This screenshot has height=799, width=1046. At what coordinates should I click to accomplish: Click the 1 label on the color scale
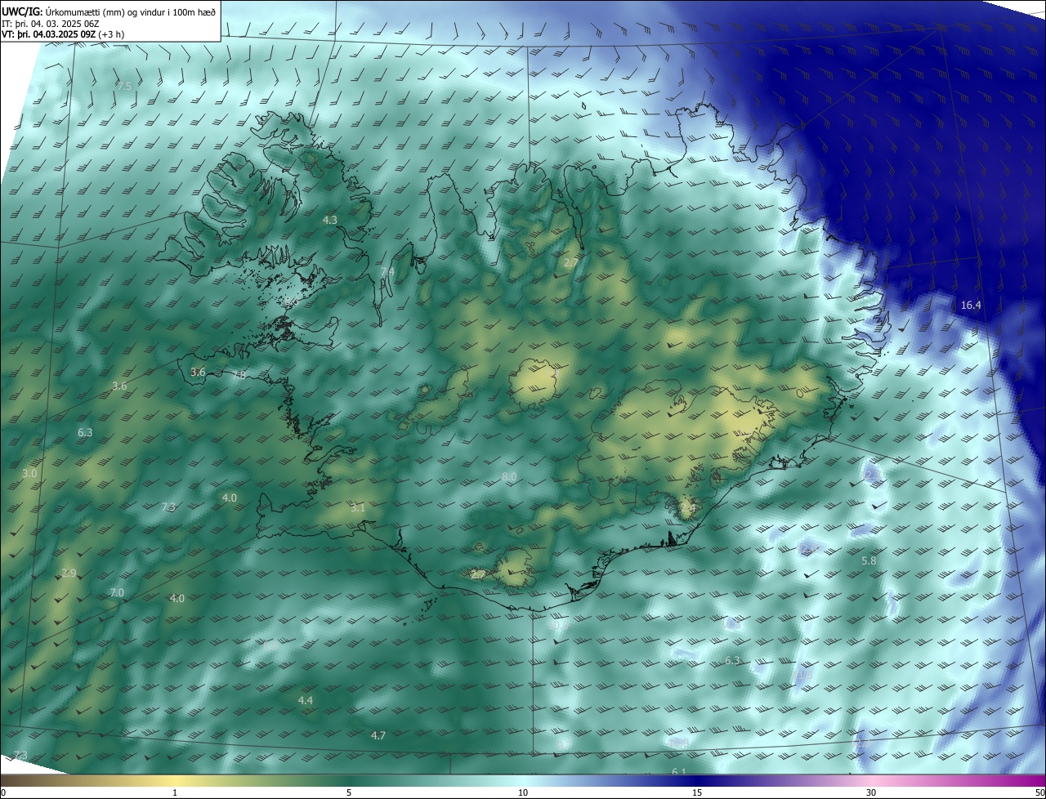click(x=175, y=793)
